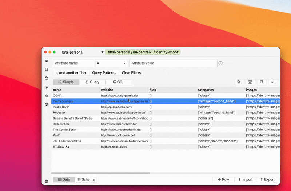
Task: Click the images cell in STUDIO183 row
Action: coord(262,147)
